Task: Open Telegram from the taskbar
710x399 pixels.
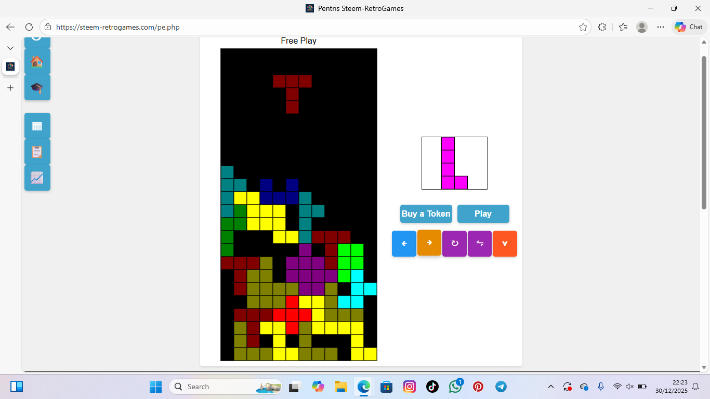Action: 501,387
